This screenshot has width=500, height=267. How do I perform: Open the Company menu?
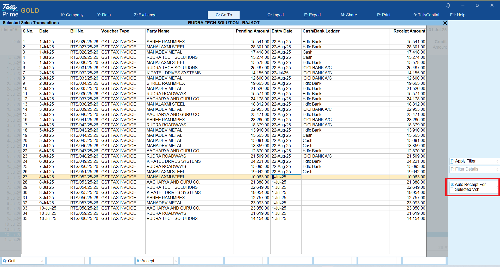click(72, 15)
